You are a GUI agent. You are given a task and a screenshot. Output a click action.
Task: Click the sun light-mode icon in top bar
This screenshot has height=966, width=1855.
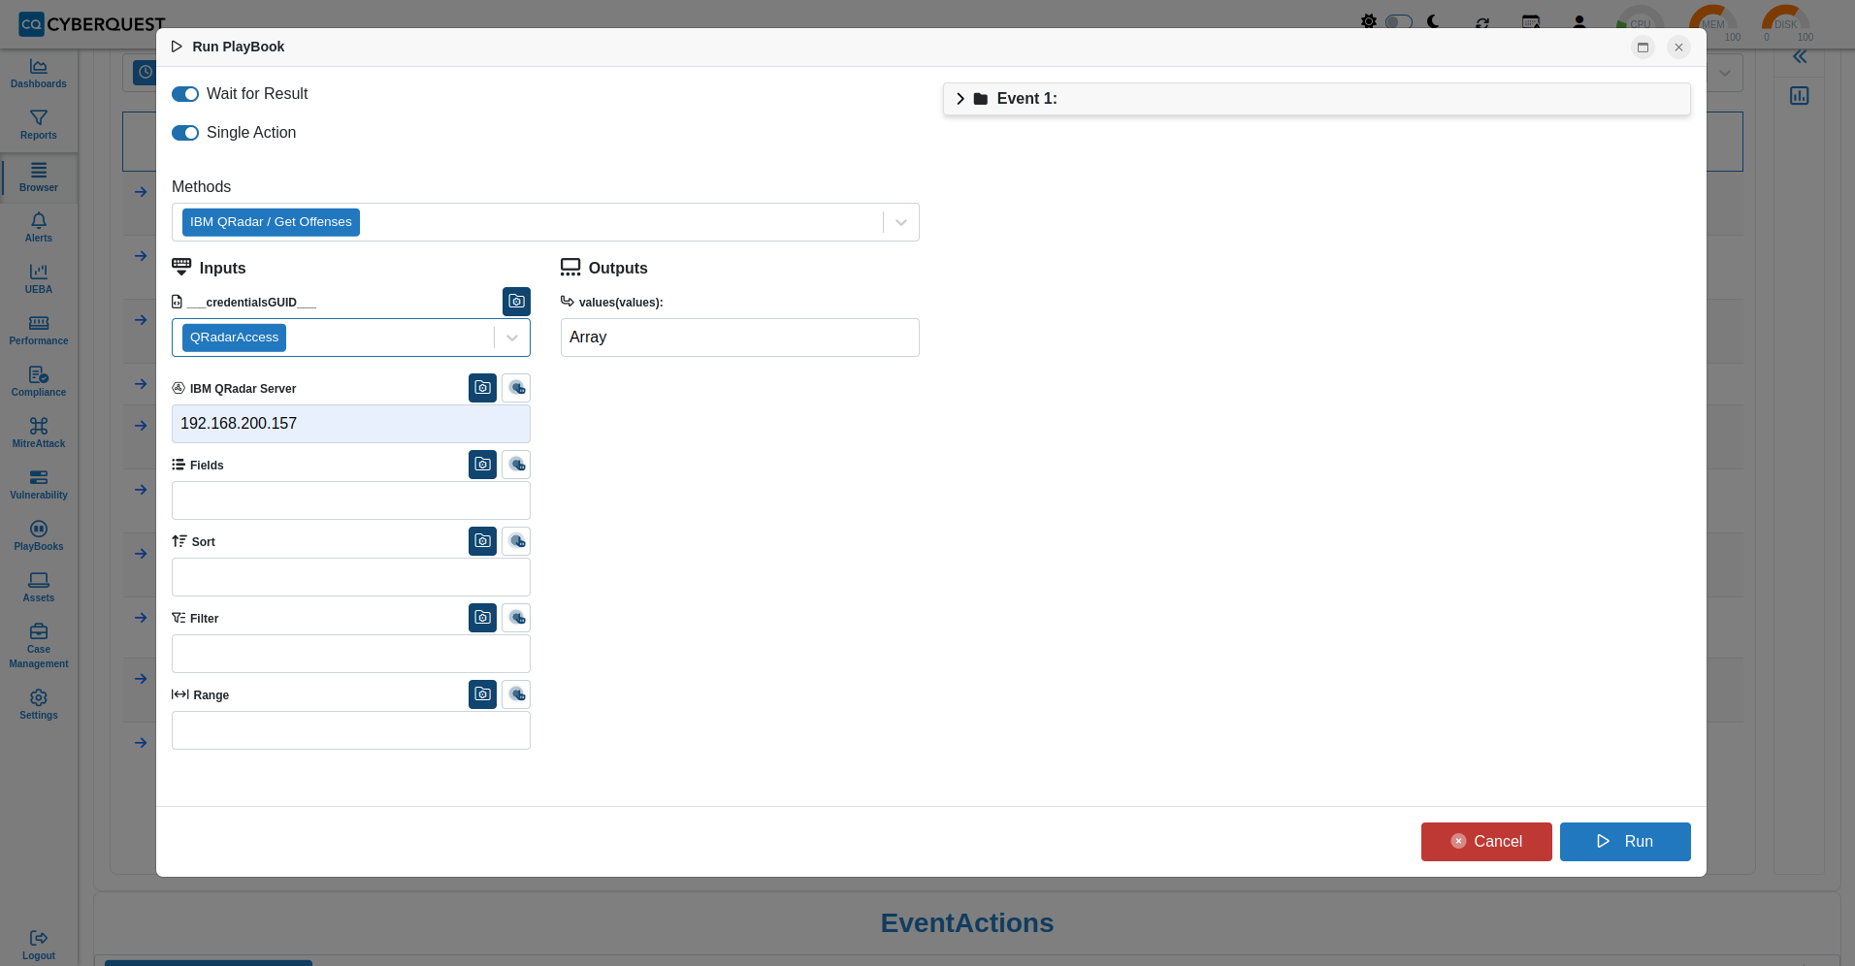click(1368, 21)
